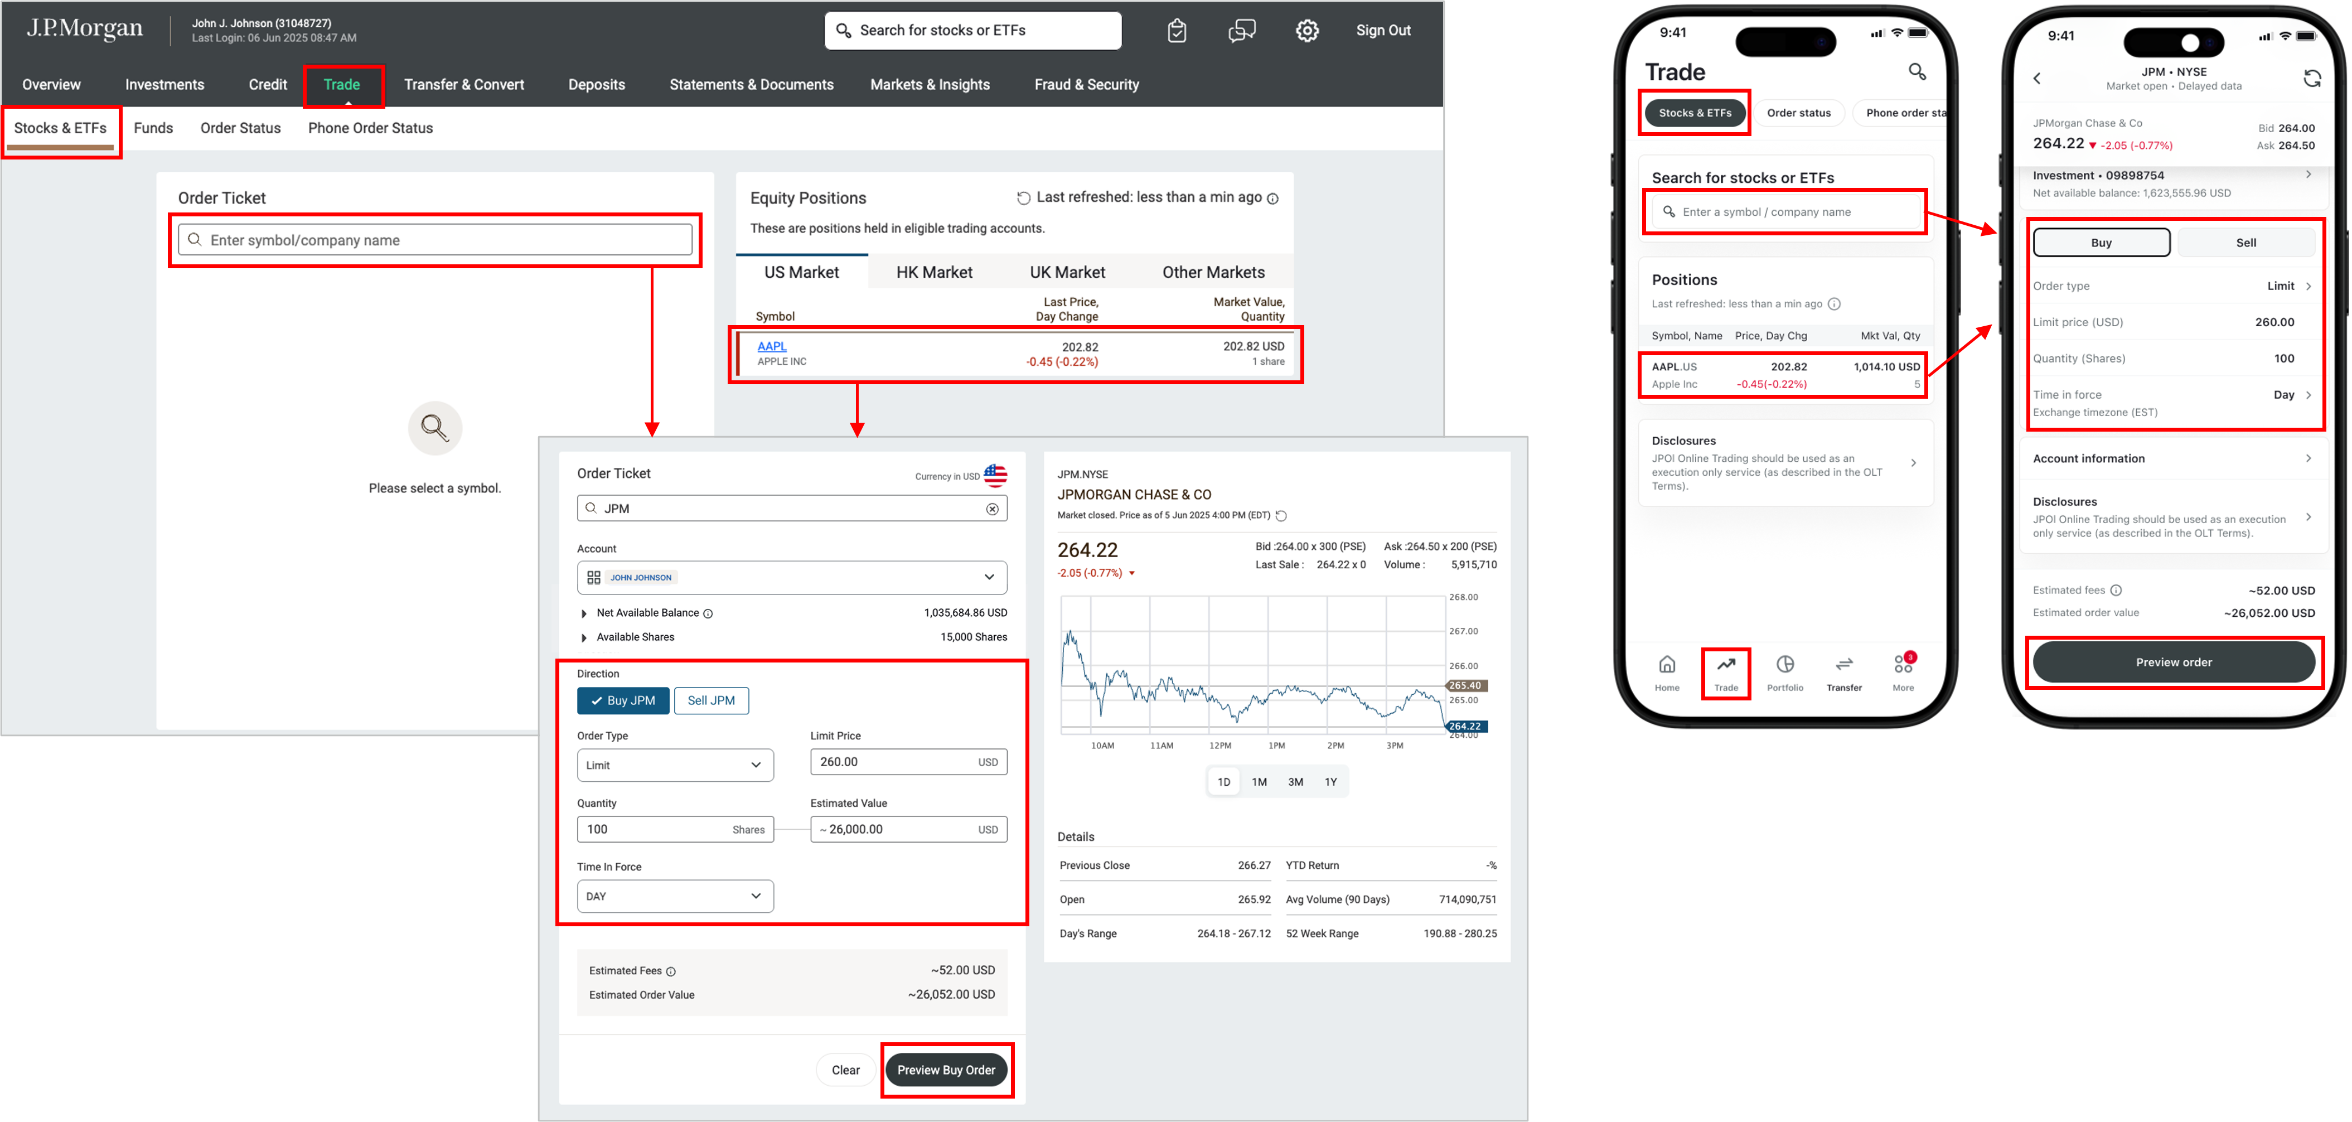
Task: Open the Time In Force DAY dropdown
Action: point(675,897)
